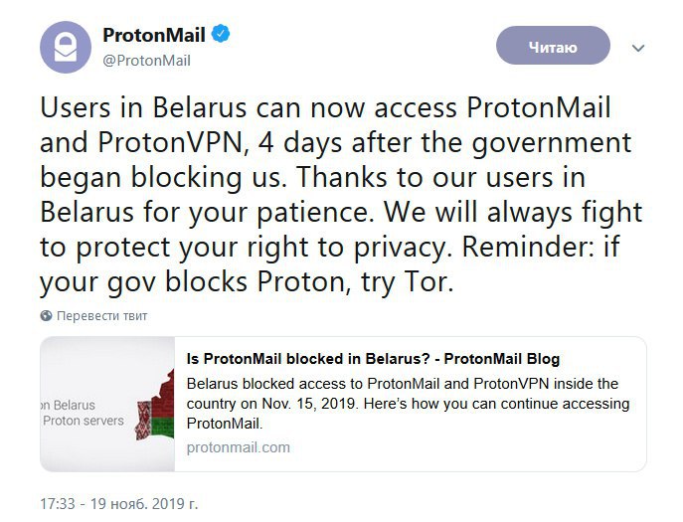This screenshot has width=683, height=522.
Task: Click the blue verified badge
Action: (x=222, y=35)
